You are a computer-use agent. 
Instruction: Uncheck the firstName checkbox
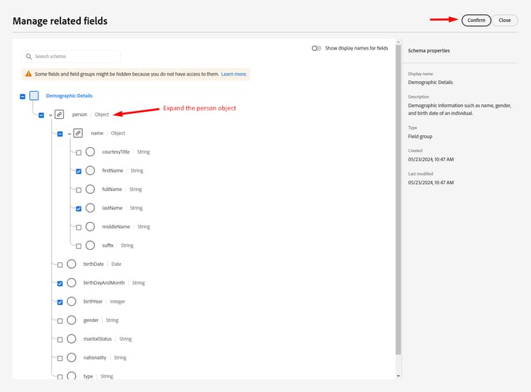click(x=79, y=171)
